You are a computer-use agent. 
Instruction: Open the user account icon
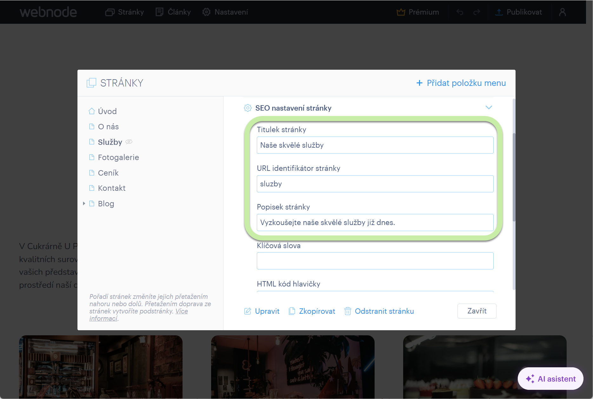click(562, 12)
